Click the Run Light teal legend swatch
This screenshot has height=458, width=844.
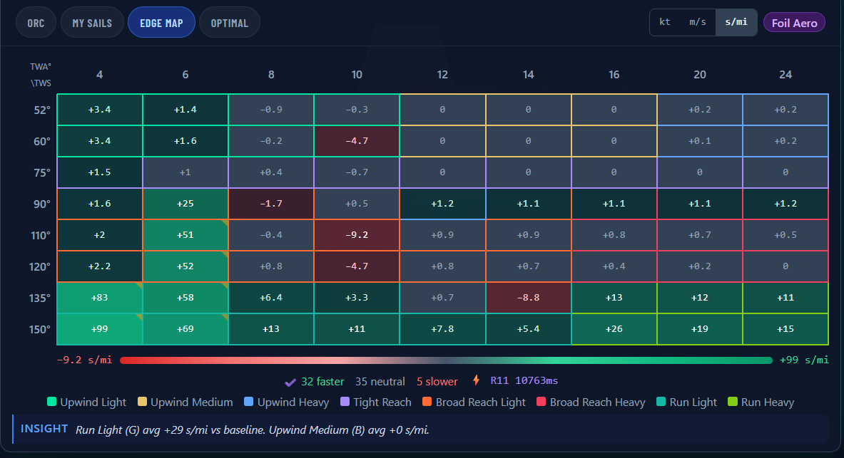[661, 402]
